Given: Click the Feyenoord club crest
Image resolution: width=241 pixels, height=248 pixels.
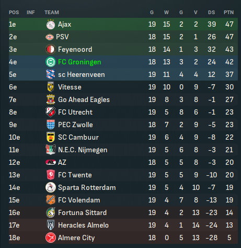Looking at the screenshot, I should (x=51, y=49).
